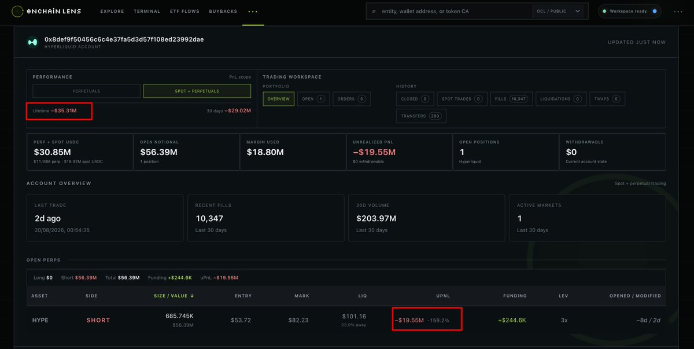Viewport: 694px width, 349px height.
Task: Open the TWAPs tab
Action: pyautogui.click(x=607, y=99)
